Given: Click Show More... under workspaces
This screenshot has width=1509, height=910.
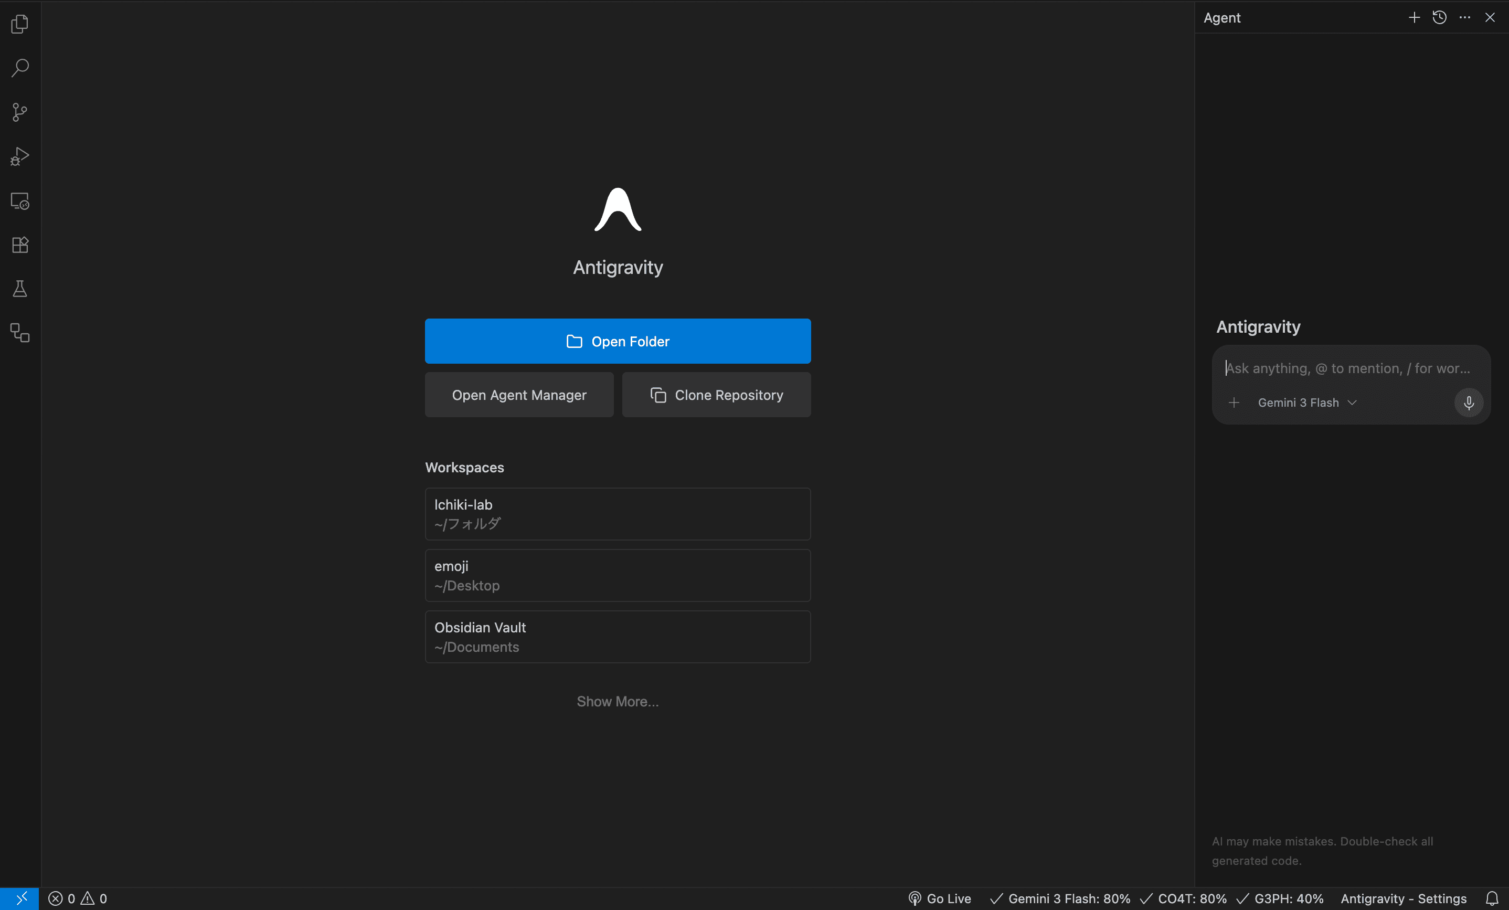Looking at the screenshot, I should coord(618,702).
